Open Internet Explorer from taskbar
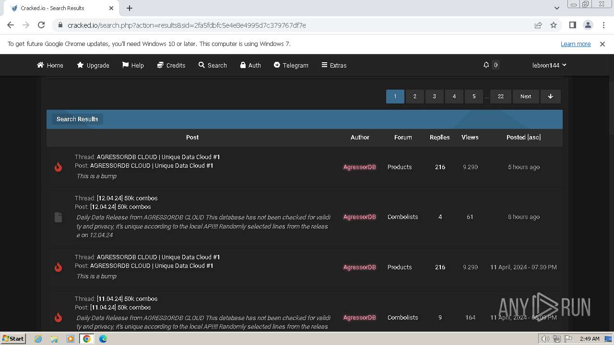This screenshot has width=614, height=345. coord(38,339)
